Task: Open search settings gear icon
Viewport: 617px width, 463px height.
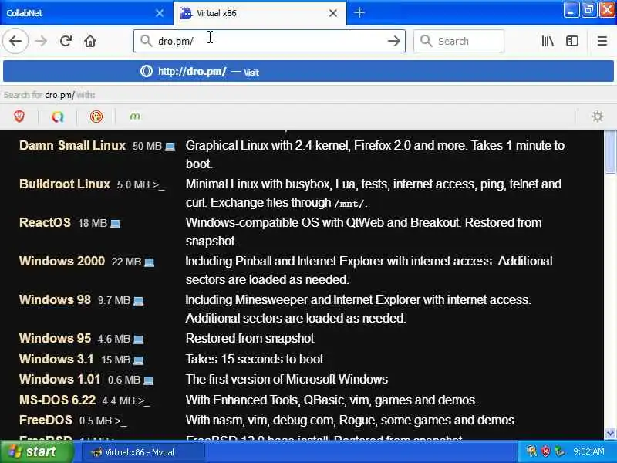Action: (597, 117)
